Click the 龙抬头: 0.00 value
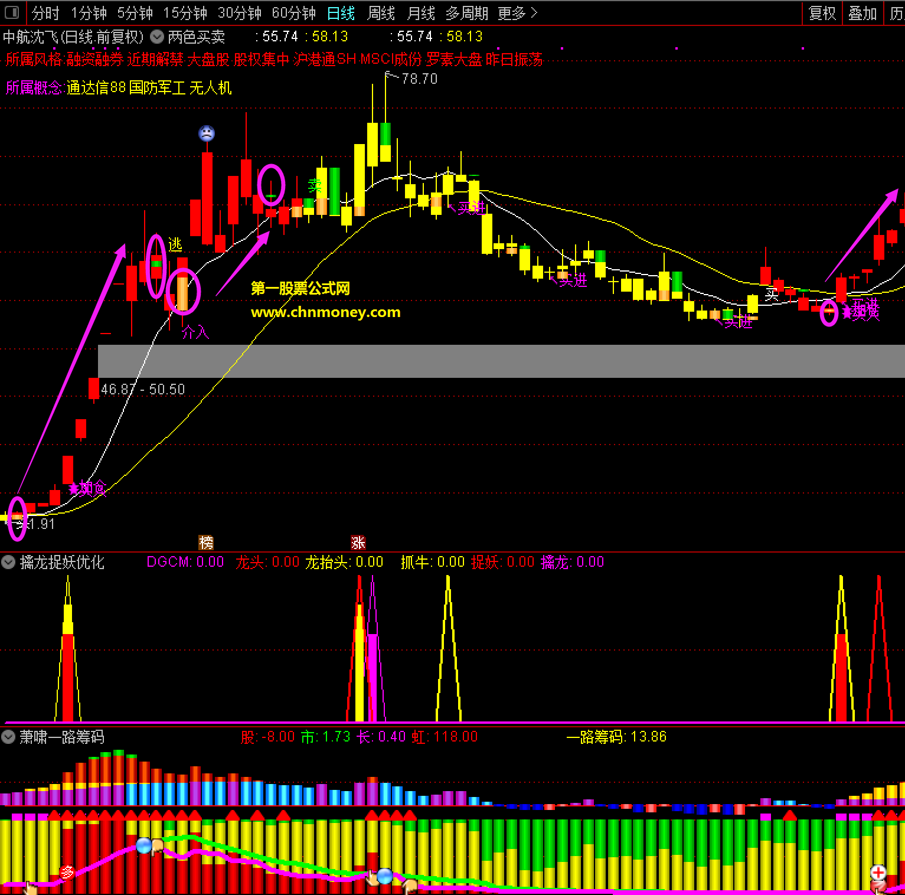The image size is (905, 895). click(x=344, y=562)
